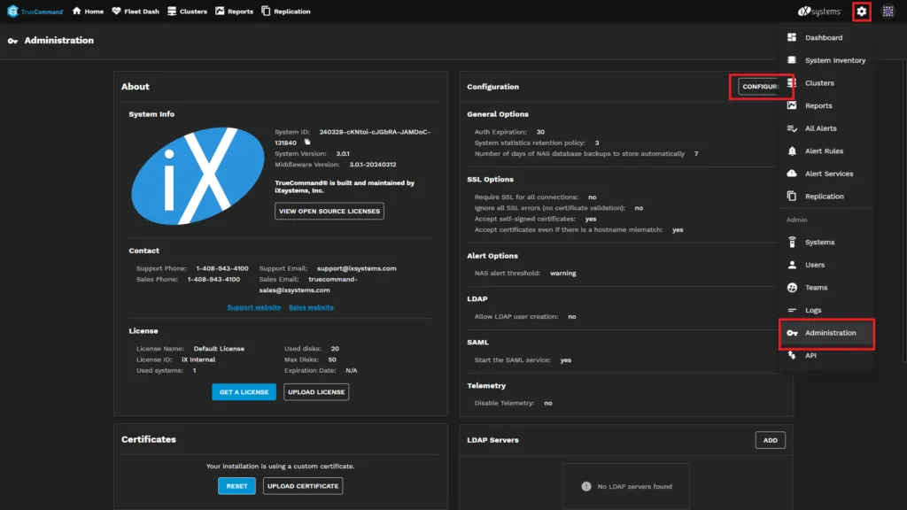Click the settings gear icon
This screenshot has width=907, height=510.
(x=862, y=12)
